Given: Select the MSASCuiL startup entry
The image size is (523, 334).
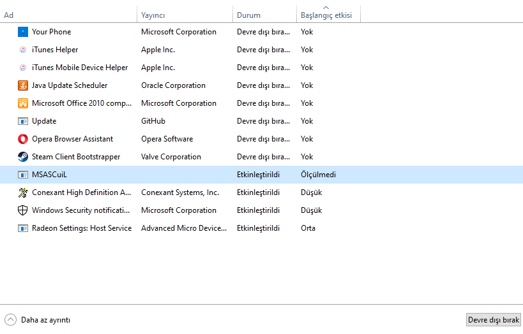Looking at the screenshot, I should coord(49,175).
